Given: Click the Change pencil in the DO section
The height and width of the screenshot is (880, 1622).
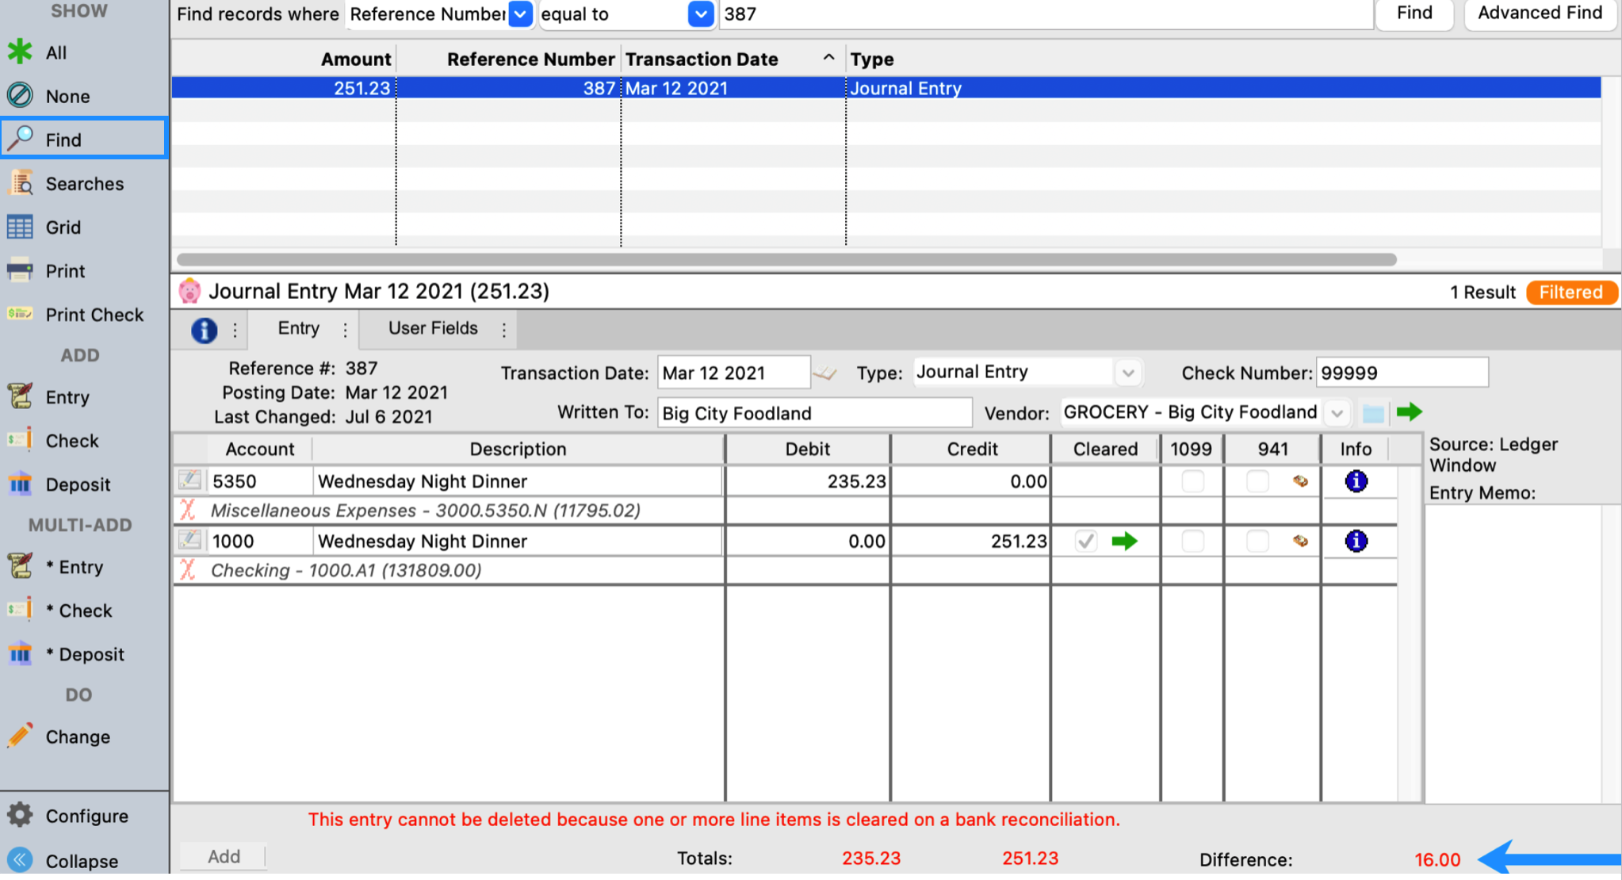Looking at the screenshot, I should coord(21,736).
